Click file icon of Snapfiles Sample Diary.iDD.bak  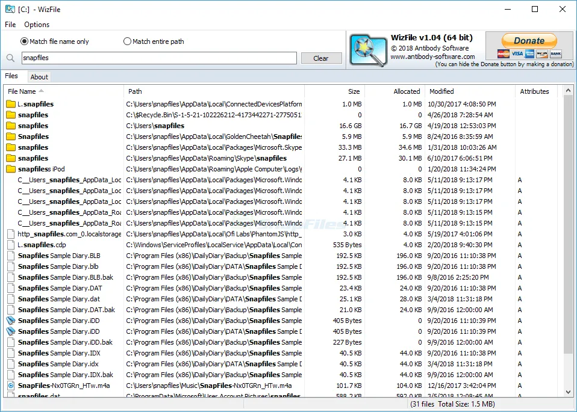point(11,342)
